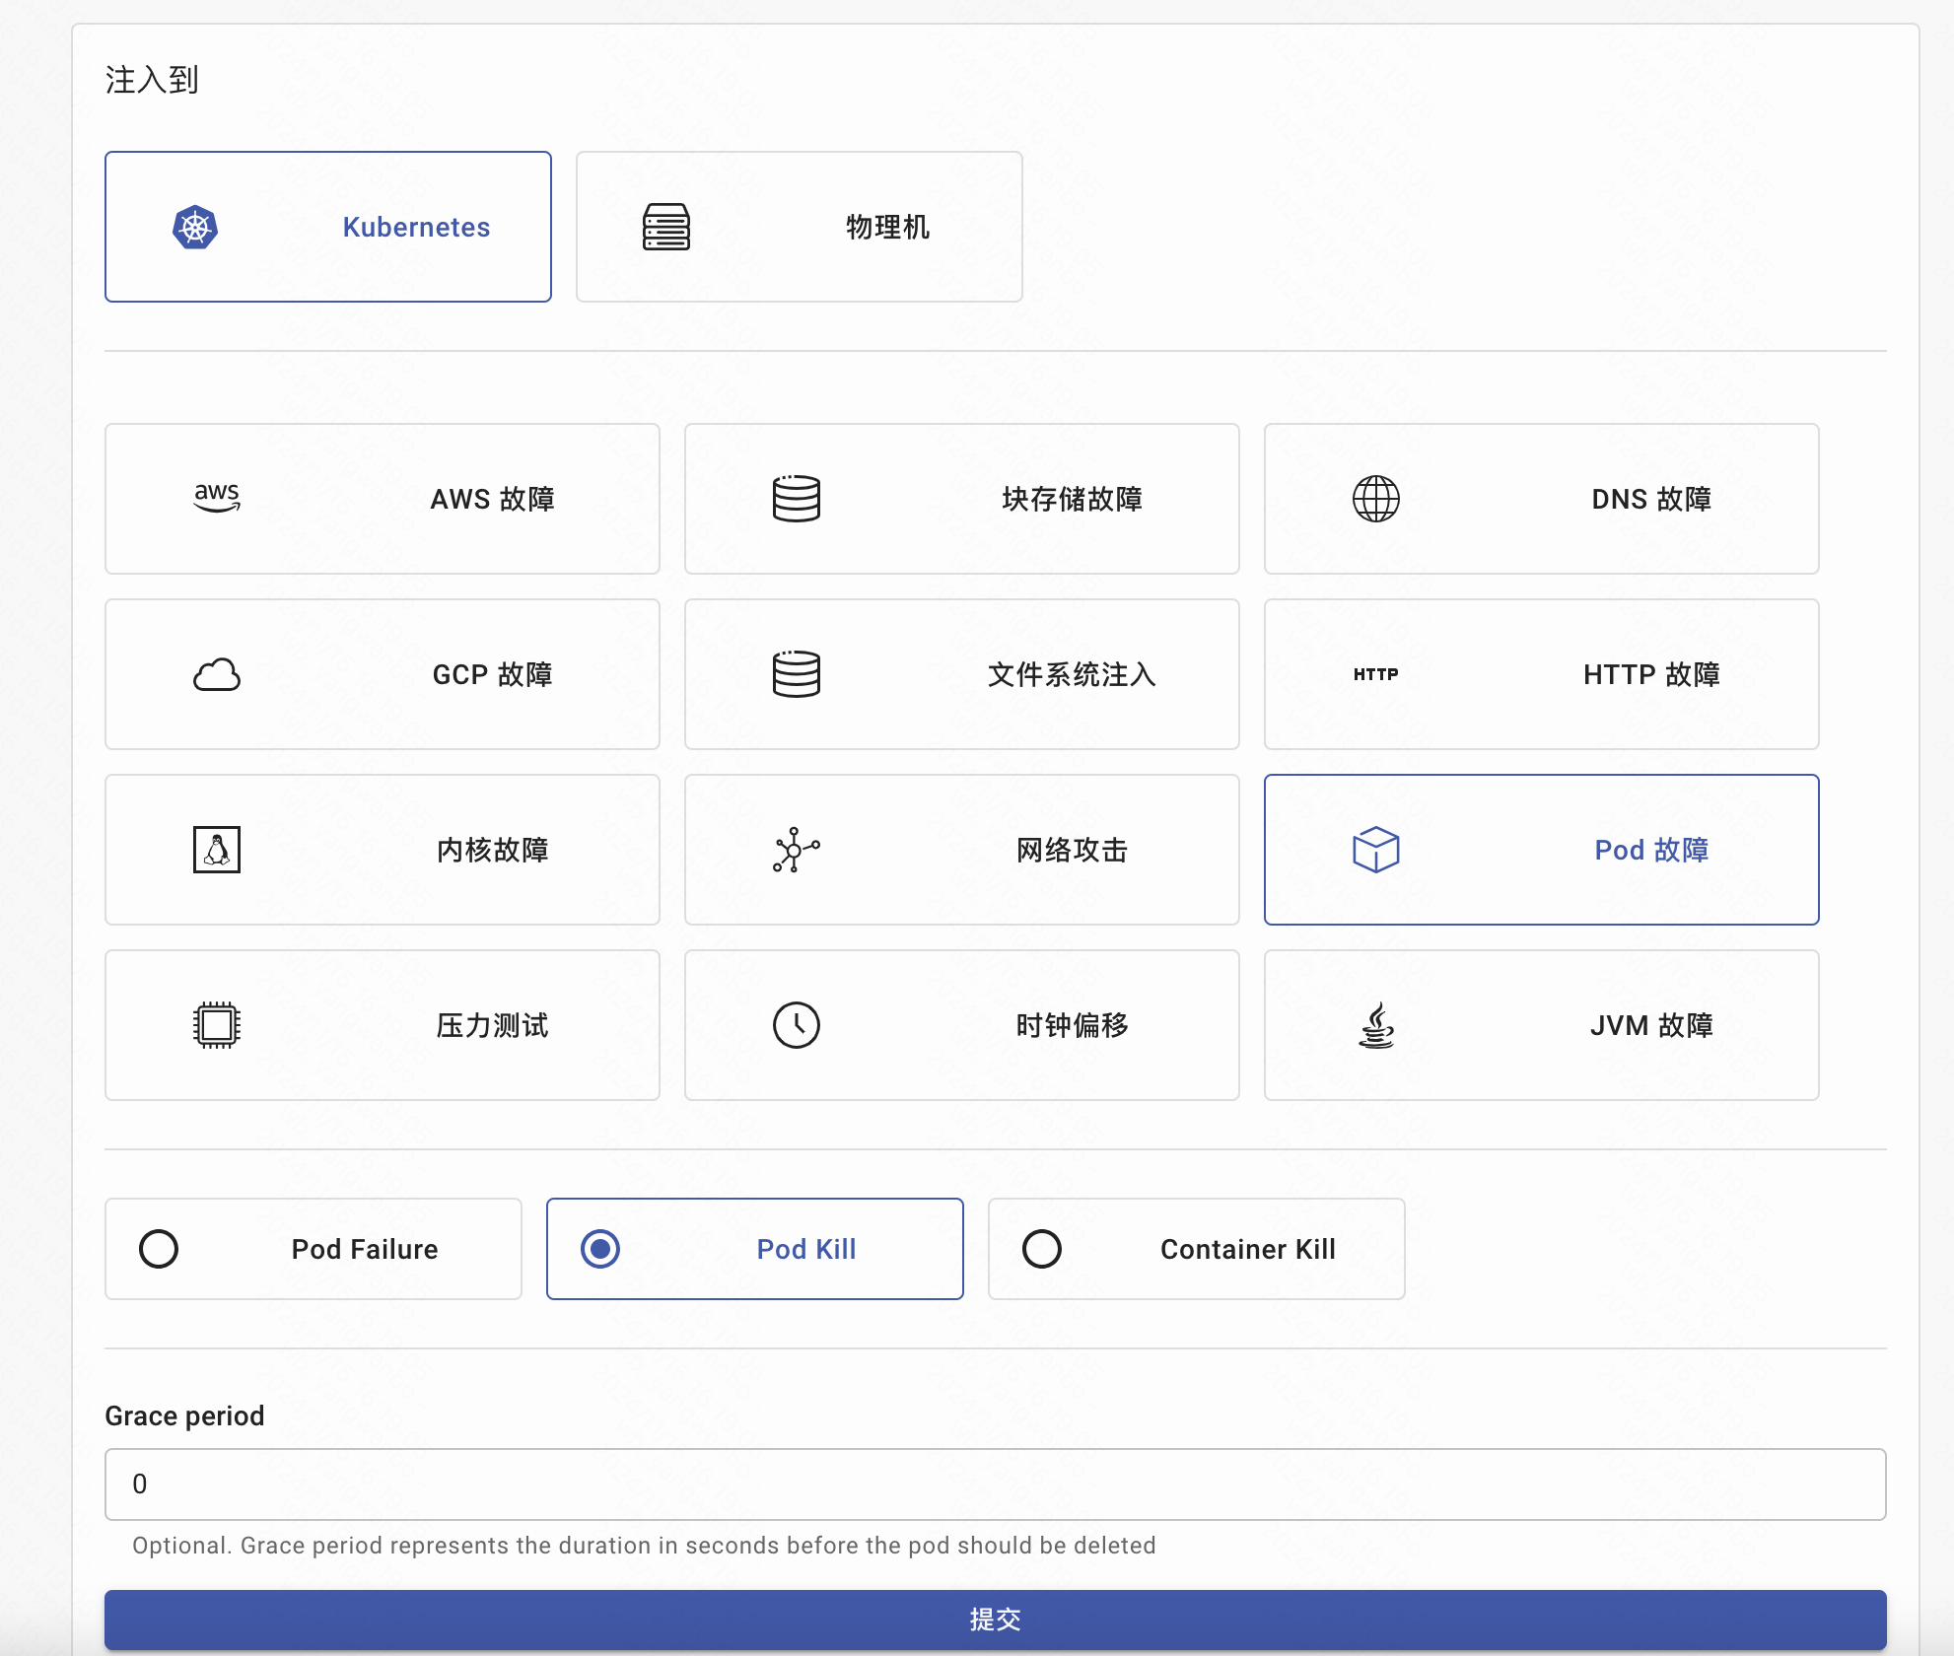The width and height of the screenshot is (1954, 1656).
Task: Click the 提交 submit button
Action: click(996, 1620)
